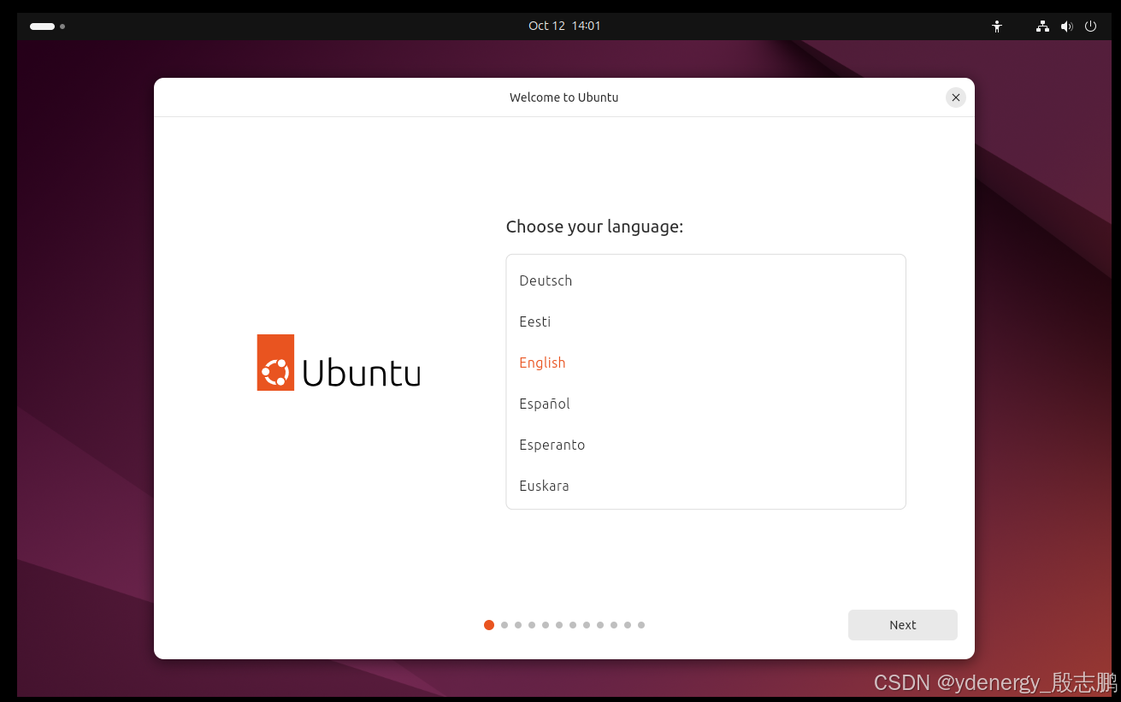
Task: Click the power icon in top bar
Action: pos(1090,27)
